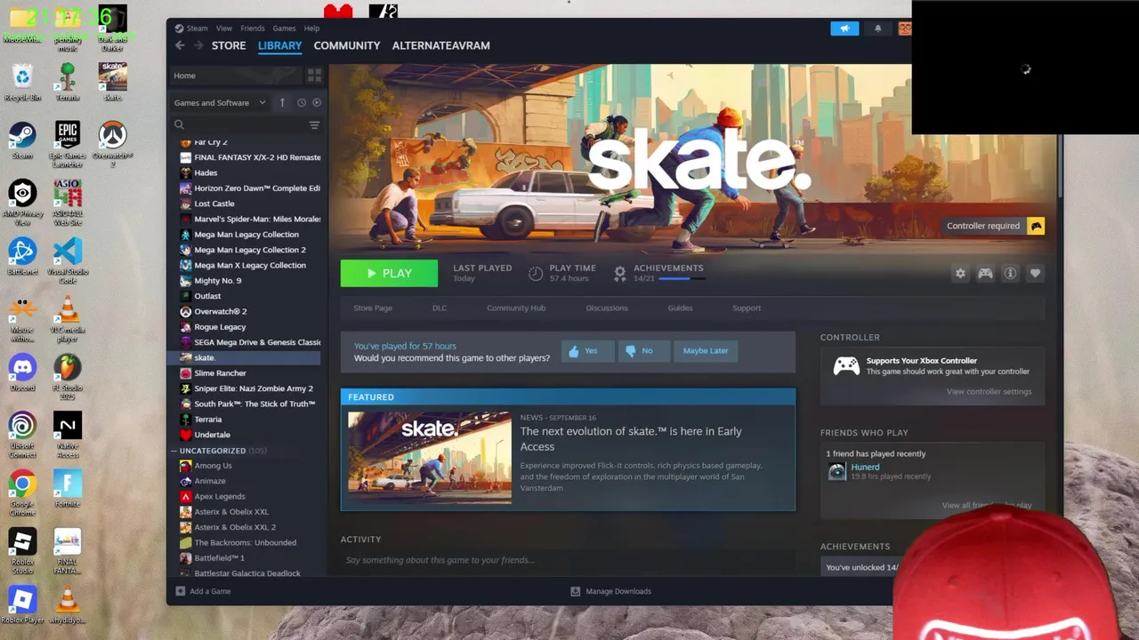
Task: Click Add a Game button
Action: point(202,591)
